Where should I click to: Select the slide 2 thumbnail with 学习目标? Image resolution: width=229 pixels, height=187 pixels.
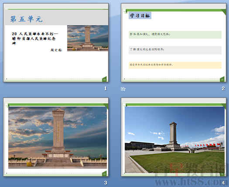coord(174,43)
